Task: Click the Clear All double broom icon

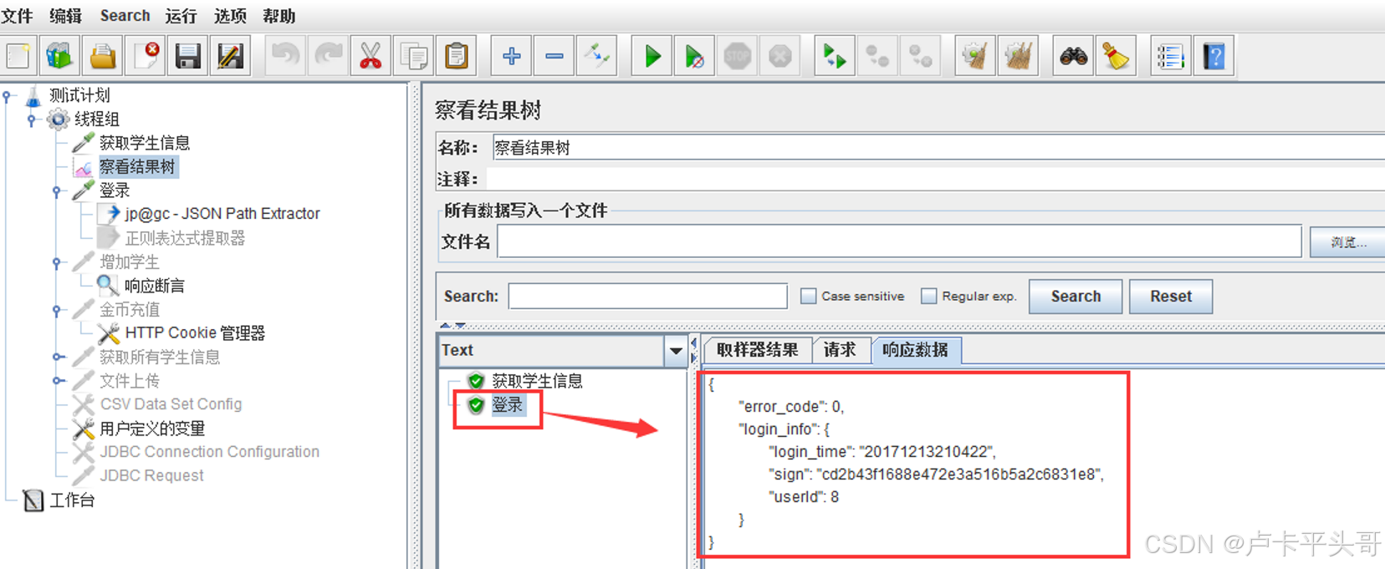Action: click(x=1018, y=56)
